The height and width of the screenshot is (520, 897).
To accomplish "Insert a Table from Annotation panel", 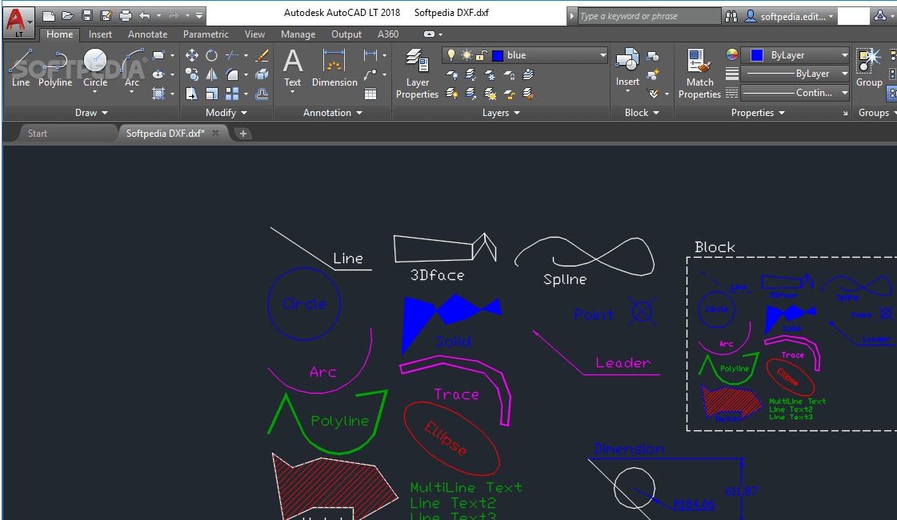I will [x=370, y=94].
